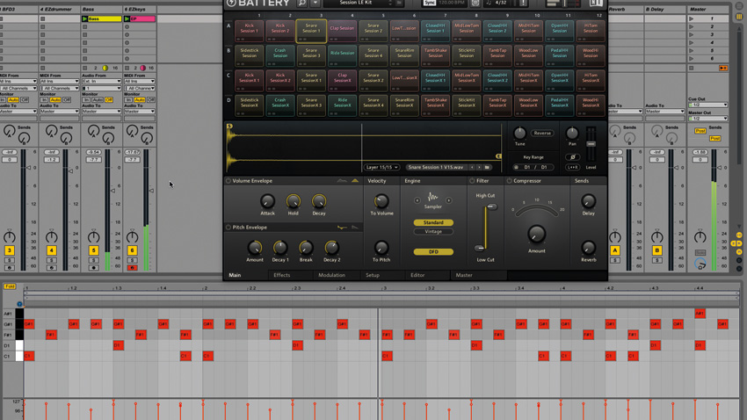The height and width of the screenshot is (420, 747).
Task: Click the High Cut slider handle
Action: [491, 206]
